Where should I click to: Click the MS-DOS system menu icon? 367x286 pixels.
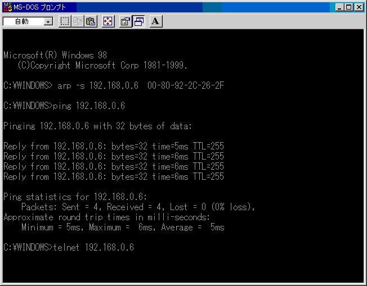click(8, 7)
